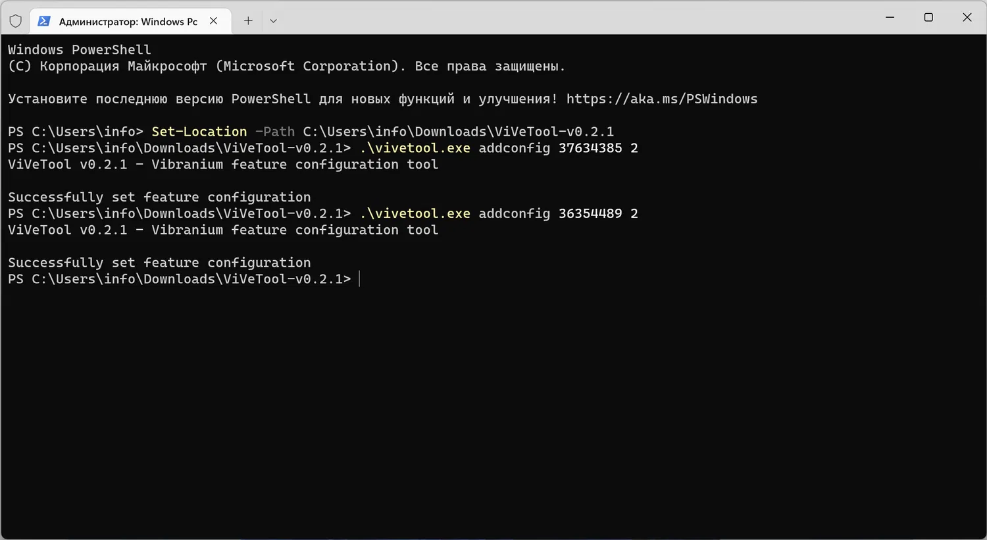The image size is (987, 540).
Task: Expand the new tab profile dropdown chevron
Action: coord(274,21)
